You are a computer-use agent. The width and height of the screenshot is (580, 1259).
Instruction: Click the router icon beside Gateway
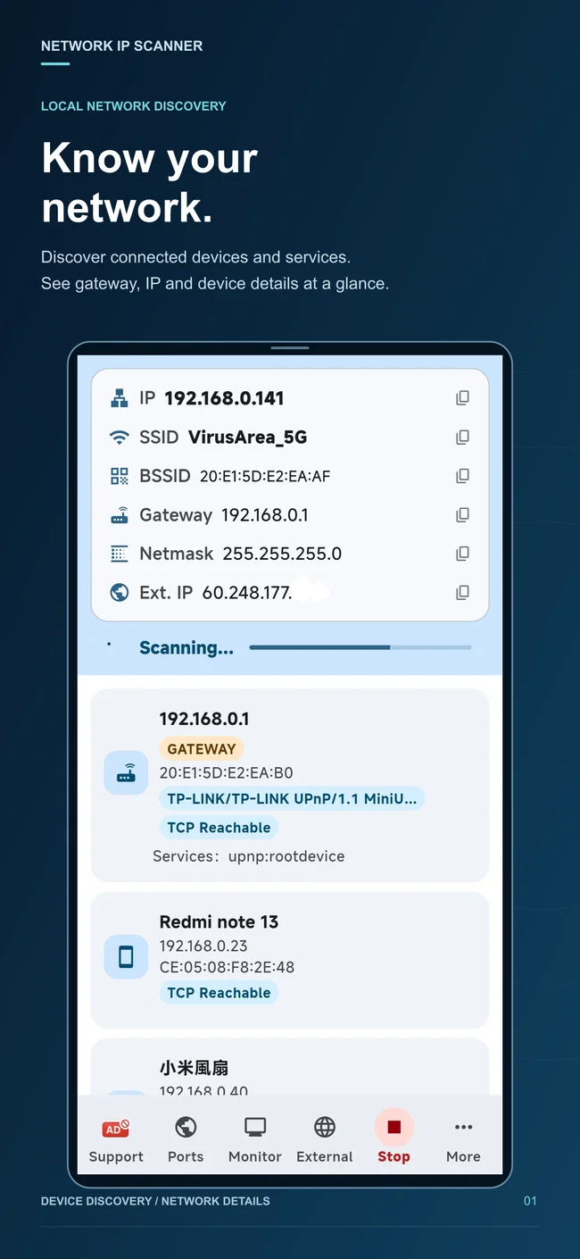119,515
